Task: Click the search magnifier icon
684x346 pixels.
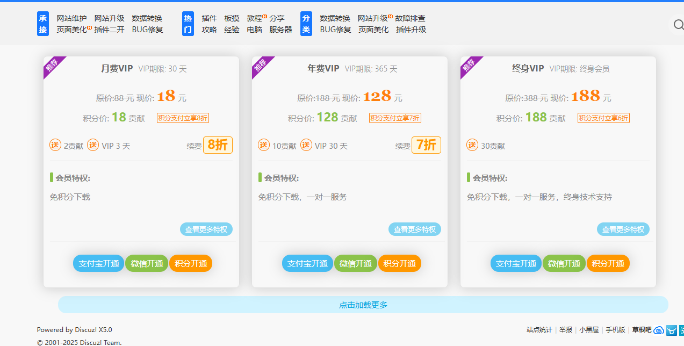Action: click(x=678, y=24)
